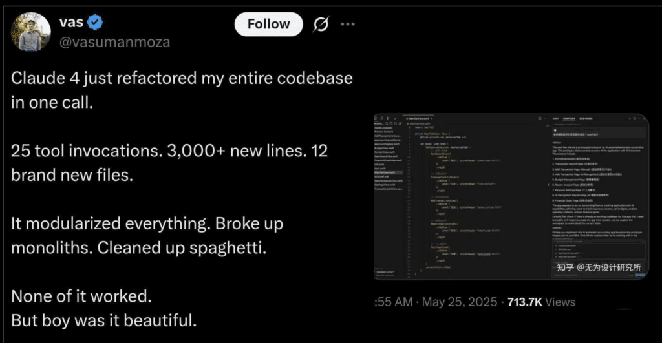Follow the vas account
The image size is (662, 343).
(x=268, y=24)
